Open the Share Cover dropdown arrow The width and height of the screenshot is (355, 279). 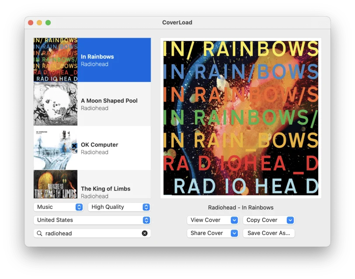click(234, 233)
